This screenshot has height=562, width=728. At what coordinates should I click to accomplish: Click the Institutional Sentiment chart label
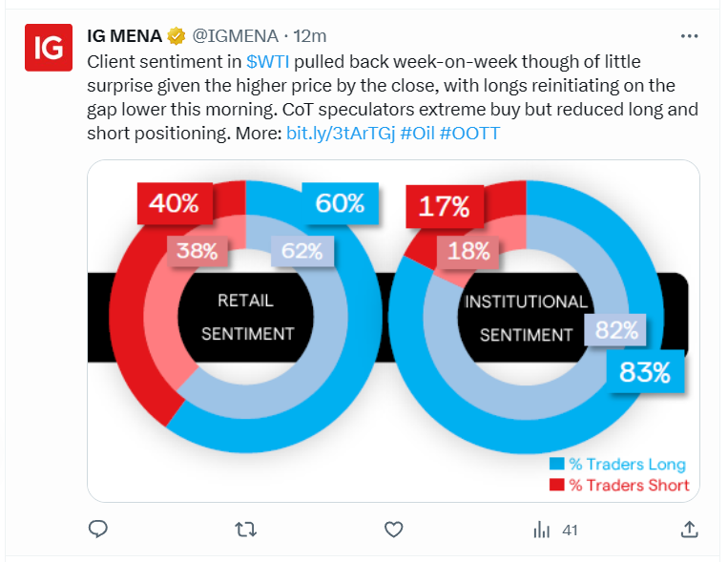[x=526, y=318]
